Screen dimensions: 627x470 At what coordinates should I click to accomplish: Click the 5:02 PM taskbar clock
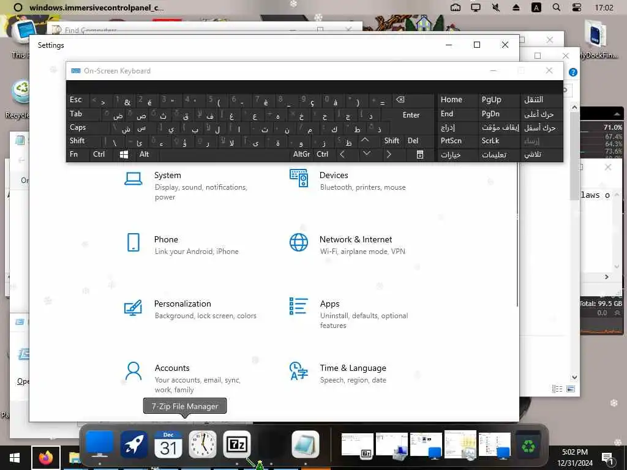tap(574, 458)
